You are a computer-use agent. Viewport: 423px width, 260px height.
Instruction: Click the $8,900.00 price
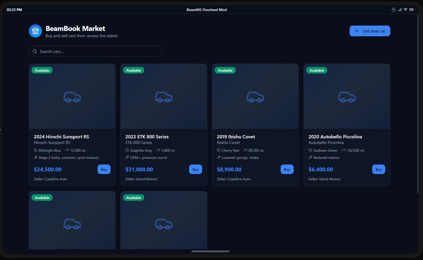pyautogui.click(x=229, y=169)
